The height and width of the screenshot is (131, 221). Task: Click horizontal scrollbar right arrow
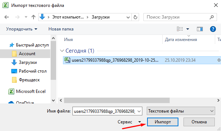[218, 101]
